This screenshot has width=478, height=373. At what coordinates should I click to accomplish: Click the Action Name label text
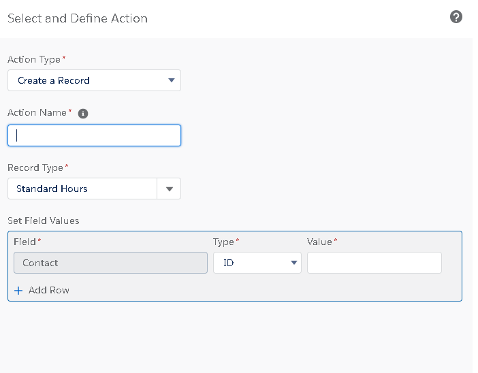click(37, 112)
